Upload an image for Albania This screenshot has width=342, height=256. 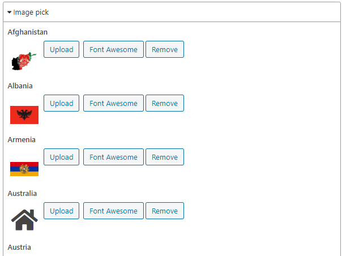pyautogui.click(x=61, y=103)
